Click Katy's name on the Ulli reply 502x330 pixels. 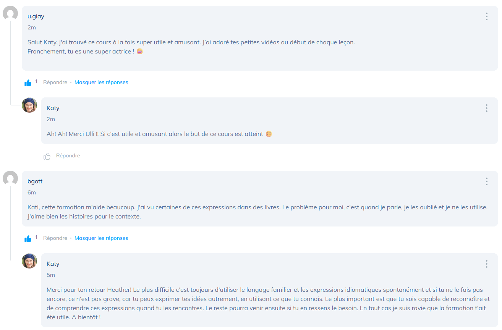click(x=53, y=108)
